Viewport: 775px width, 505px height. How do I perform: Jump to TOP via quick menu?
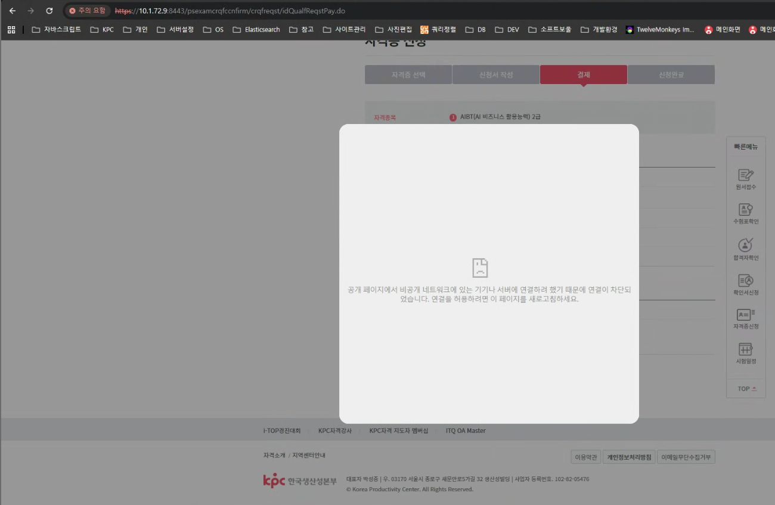746,389
